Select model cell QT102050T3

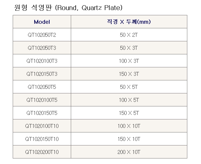[x=42, y=48]
